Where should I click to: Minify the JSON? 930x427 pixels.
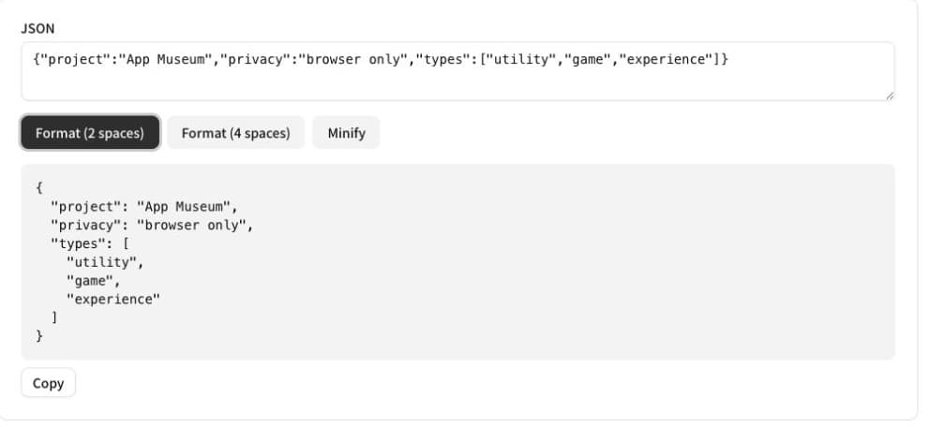tap(346, 133)
